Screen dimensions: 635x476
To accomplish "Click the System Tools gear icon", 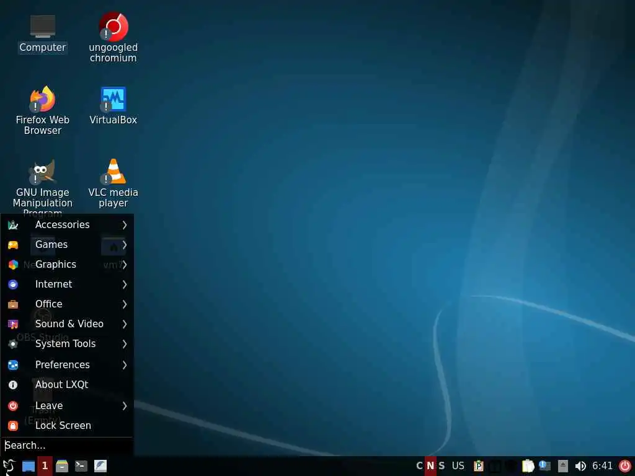I will (13, 344).
